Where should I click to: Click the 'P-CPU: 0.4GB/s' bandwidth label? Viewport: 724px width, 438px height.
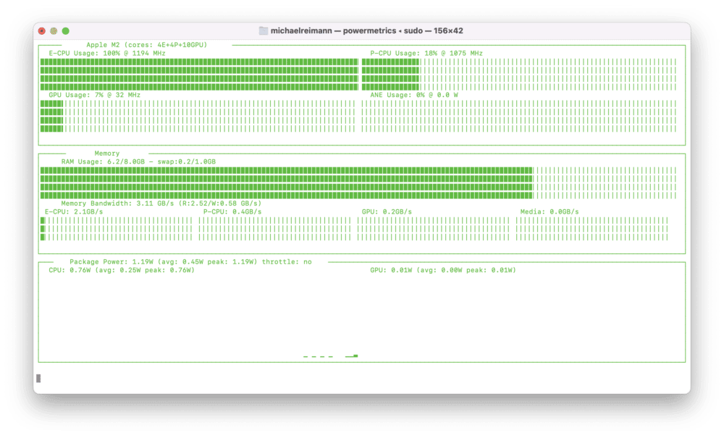coord(232,212)
